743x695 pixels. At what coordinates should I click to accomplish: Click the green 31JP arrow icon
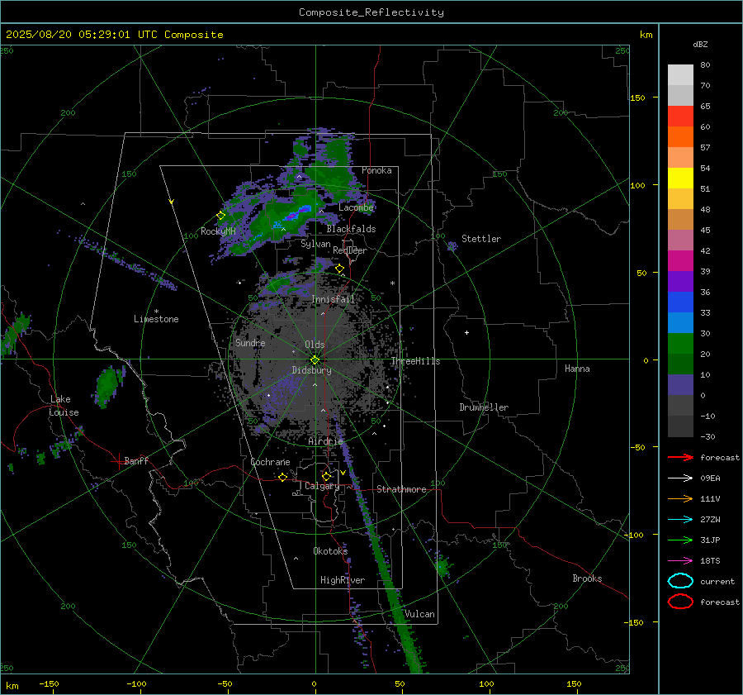coord(680,540)
